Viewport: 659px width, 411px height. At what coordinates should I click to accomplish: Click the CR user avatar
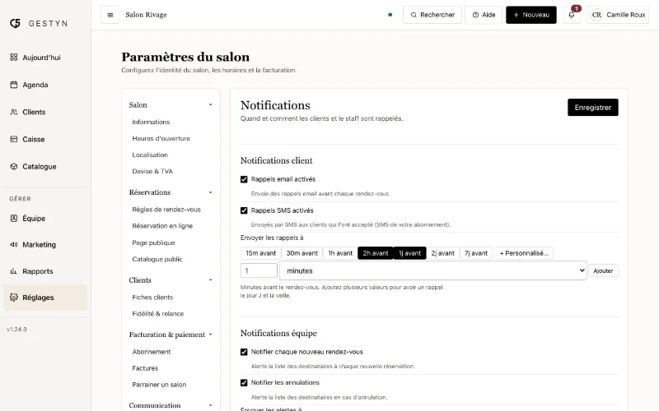(596, 15)
